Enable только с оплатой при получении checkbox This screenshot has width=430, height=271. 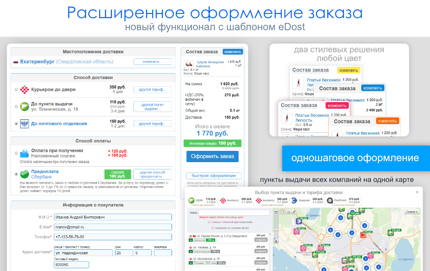pos(209,223)
